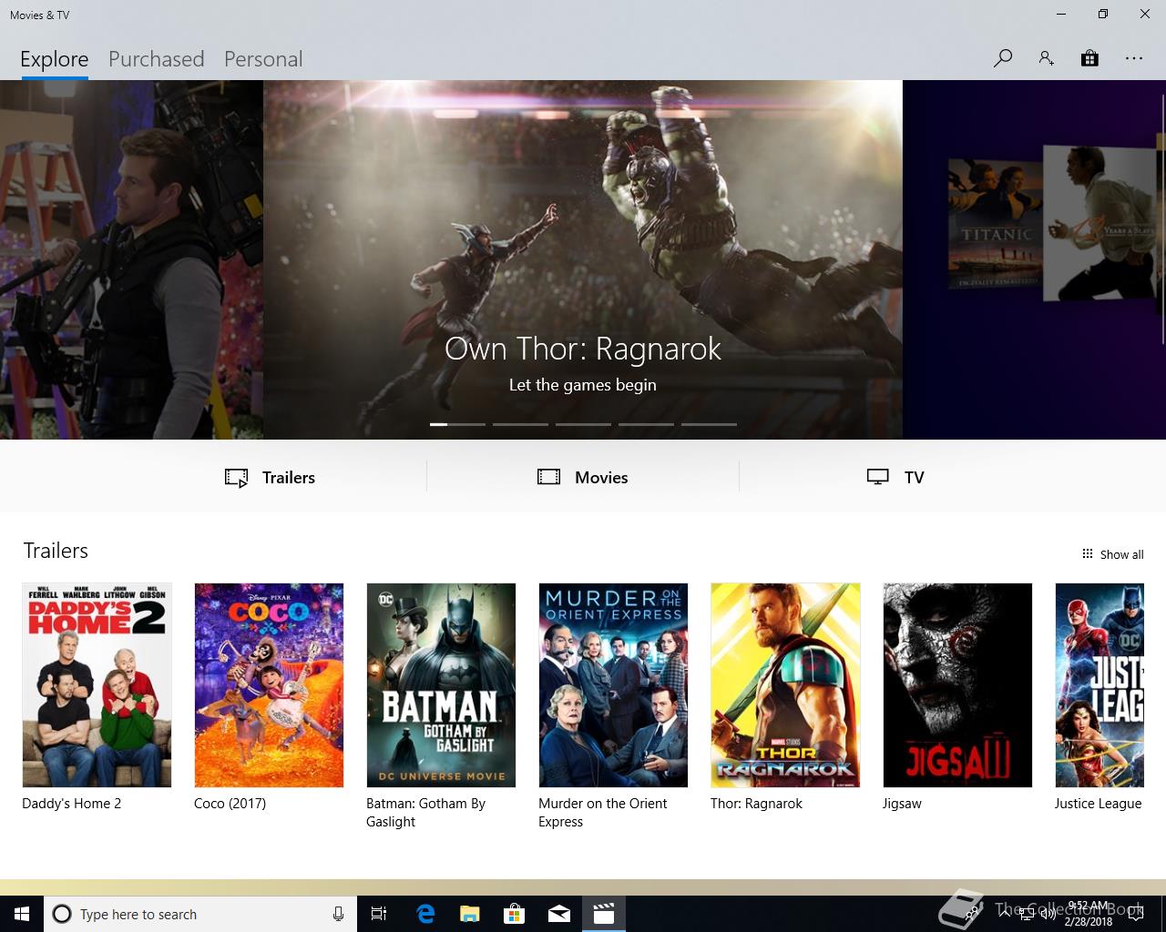The height and width of the screenshot is (932, 1166).
Task: Open the Justice League poster
Action: click(x=1100, y=685)
